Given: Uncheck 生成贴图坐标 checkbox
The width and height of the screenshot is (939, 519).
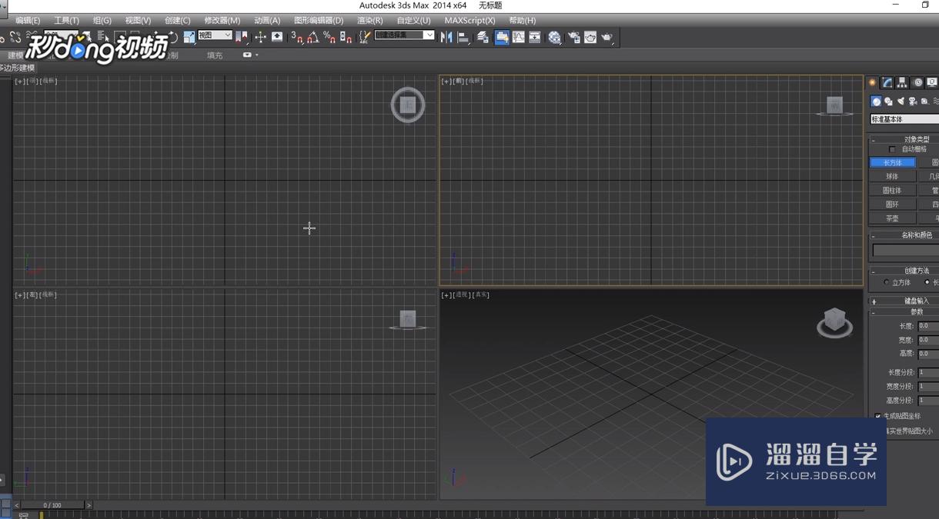Looking at the screenshot, I should tap(877, 416).
